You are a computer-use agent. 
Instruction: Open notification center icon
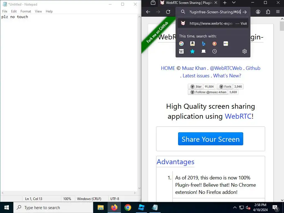tap(275, 207)
